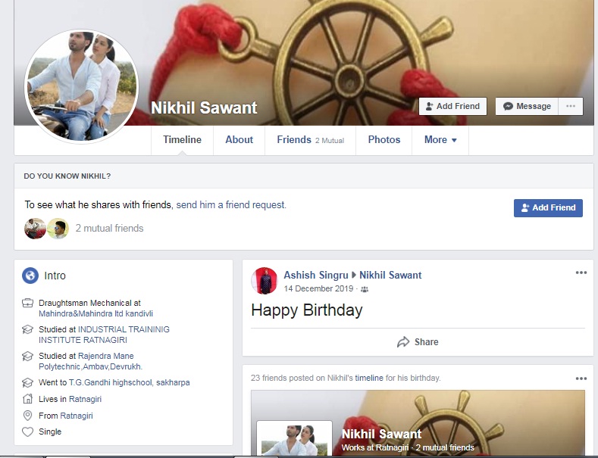Open options menu on birthday summary post
Viewport: 598px width, 458px height.
click(581, 379)
